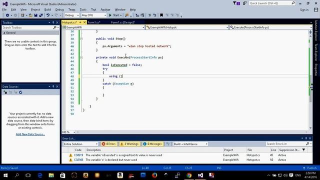Collapse the Stop() method outline marker
Image resolution: width=320 pixels, height=180 pixels.
[81, 39]
